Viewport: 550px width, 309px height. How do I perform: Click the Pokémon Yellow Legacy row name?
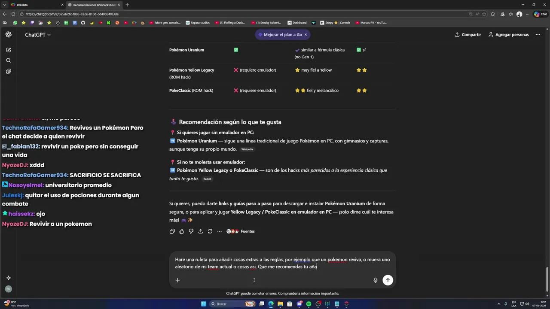pyautogui.click(x=192, y=70)
